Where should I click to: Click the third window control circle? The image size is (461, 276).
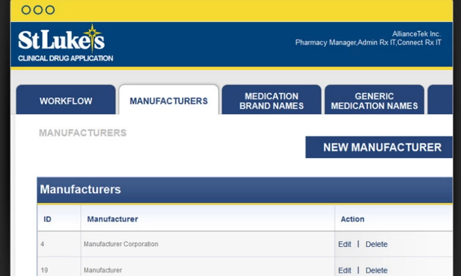tap(50, 10)
